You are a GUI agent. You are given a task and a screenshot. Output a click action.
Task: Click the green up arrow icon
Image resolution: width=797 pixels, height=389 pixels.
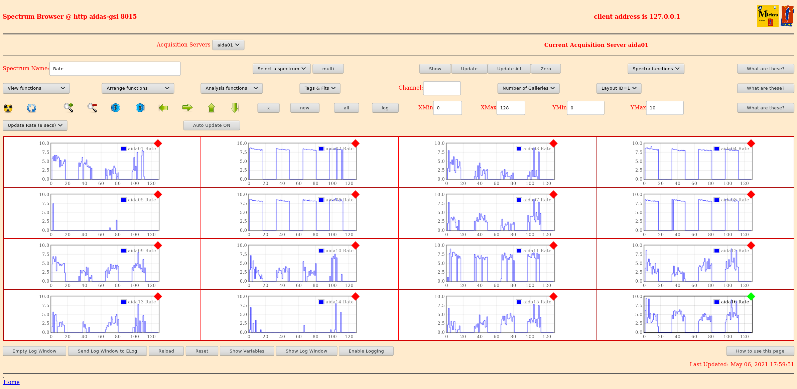(x=211, y=108)
